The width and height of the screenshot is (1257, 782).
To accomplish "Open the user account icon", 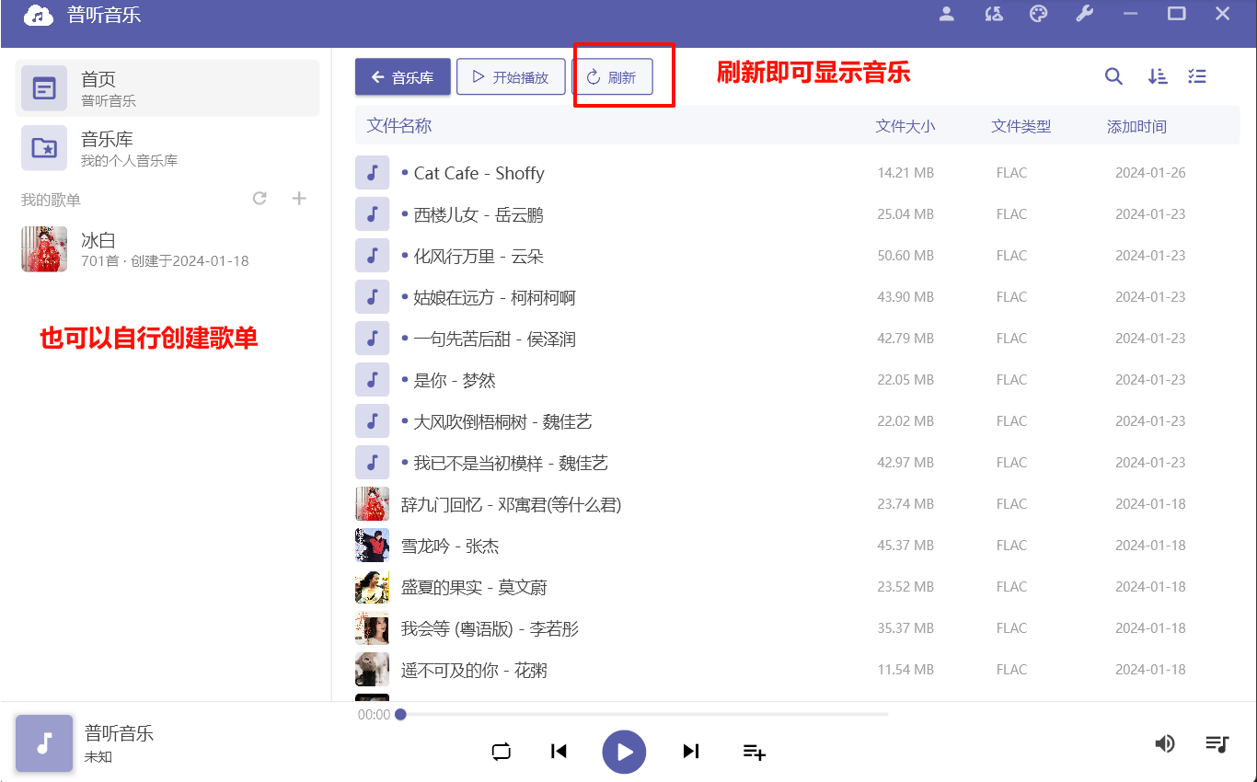I will pyautogui.click(x=946, y=14).
